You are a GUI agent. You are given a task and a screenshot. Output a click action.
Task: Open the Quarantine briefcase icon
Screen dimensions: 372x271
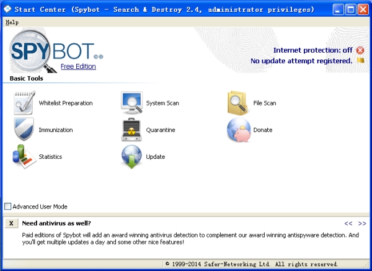131,130
